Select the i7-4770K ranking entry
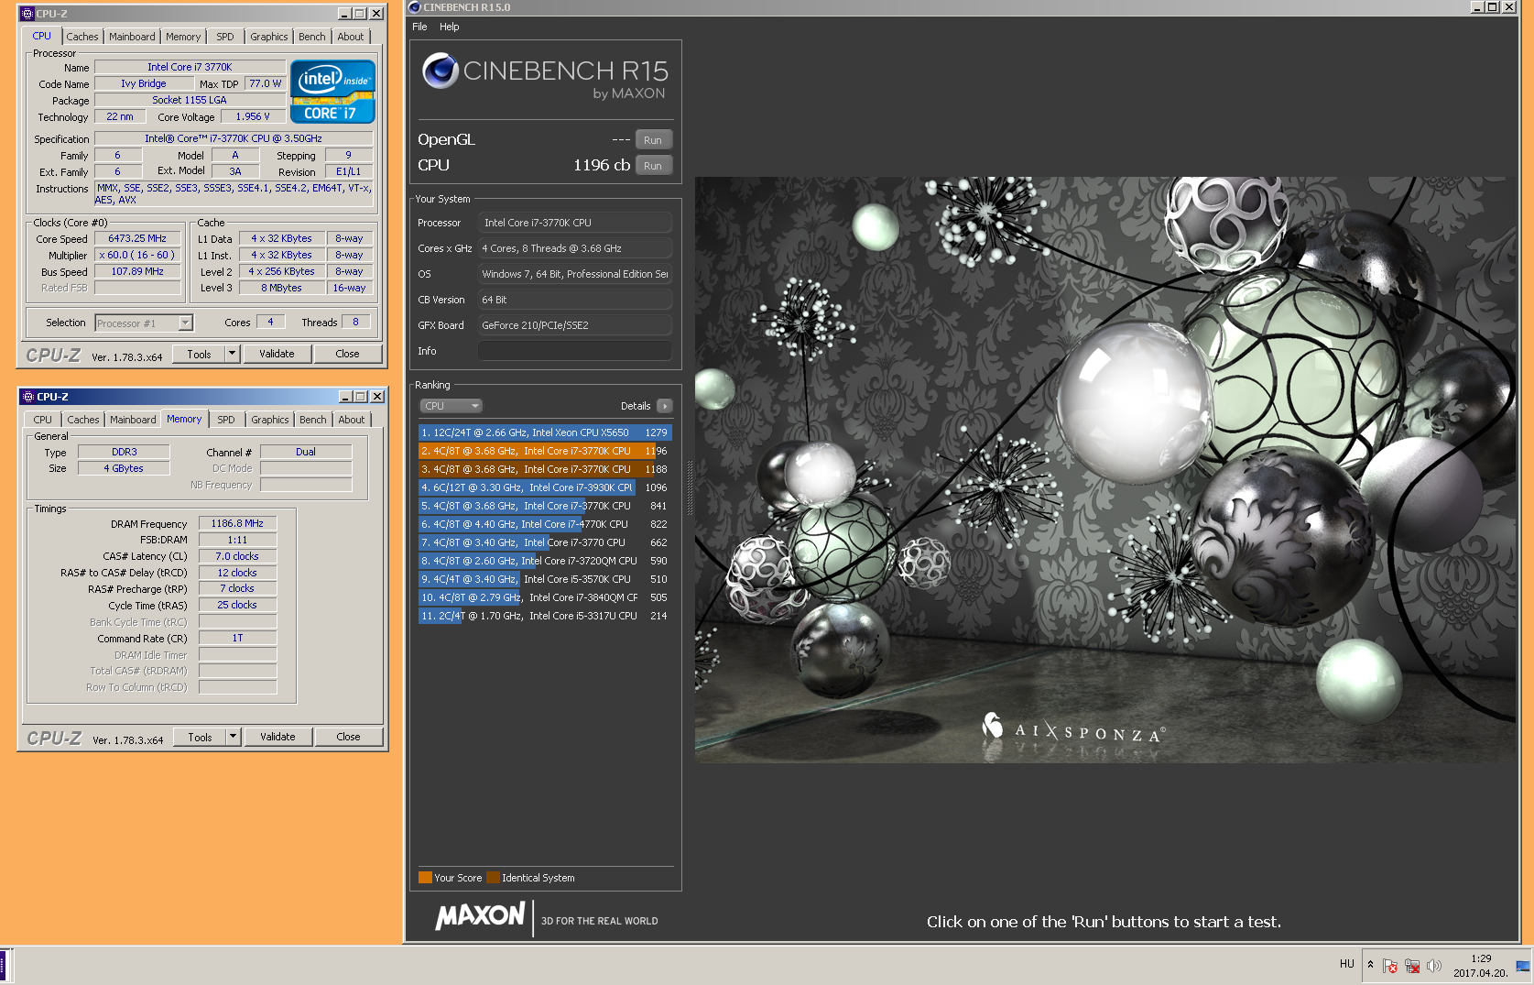 pos(545,524)
